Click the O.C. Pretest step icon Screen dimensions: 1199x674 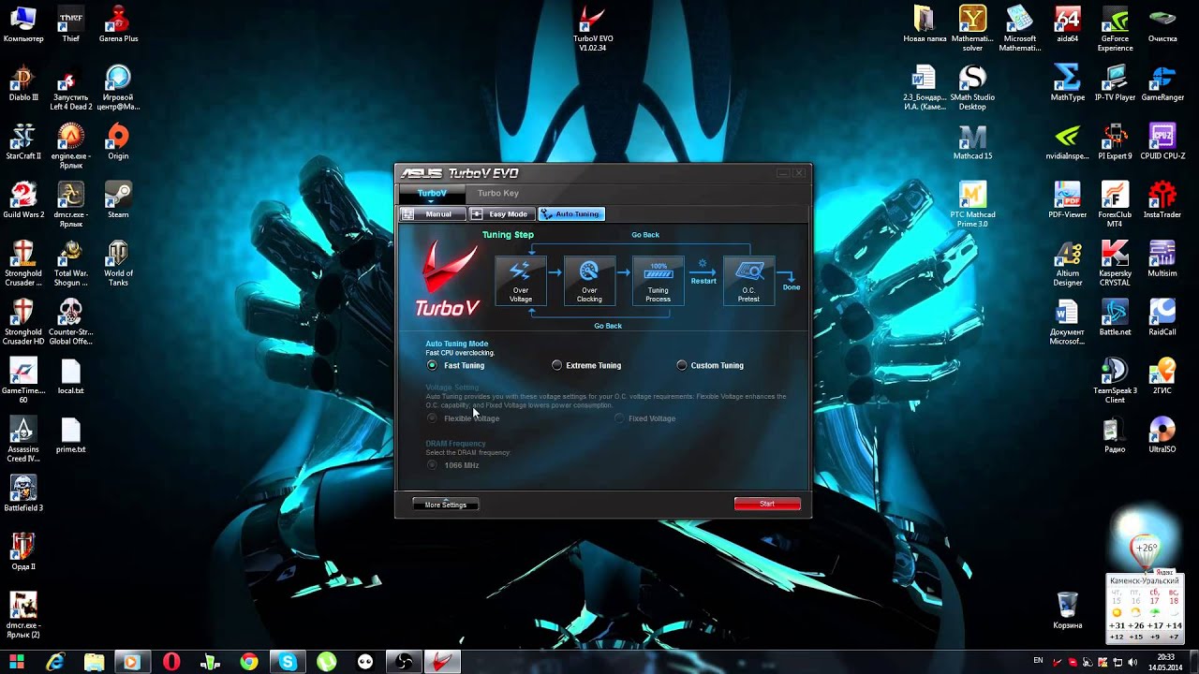tap(748, 280)
